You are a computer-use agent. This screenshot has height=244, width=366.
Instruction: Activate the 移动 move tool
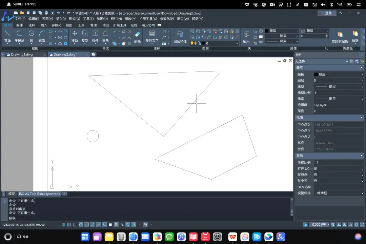[75, 36]
